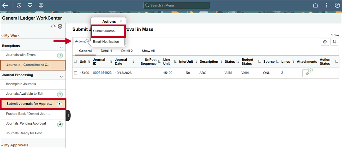Sort by InterUnit column arrows

[196, 62]
